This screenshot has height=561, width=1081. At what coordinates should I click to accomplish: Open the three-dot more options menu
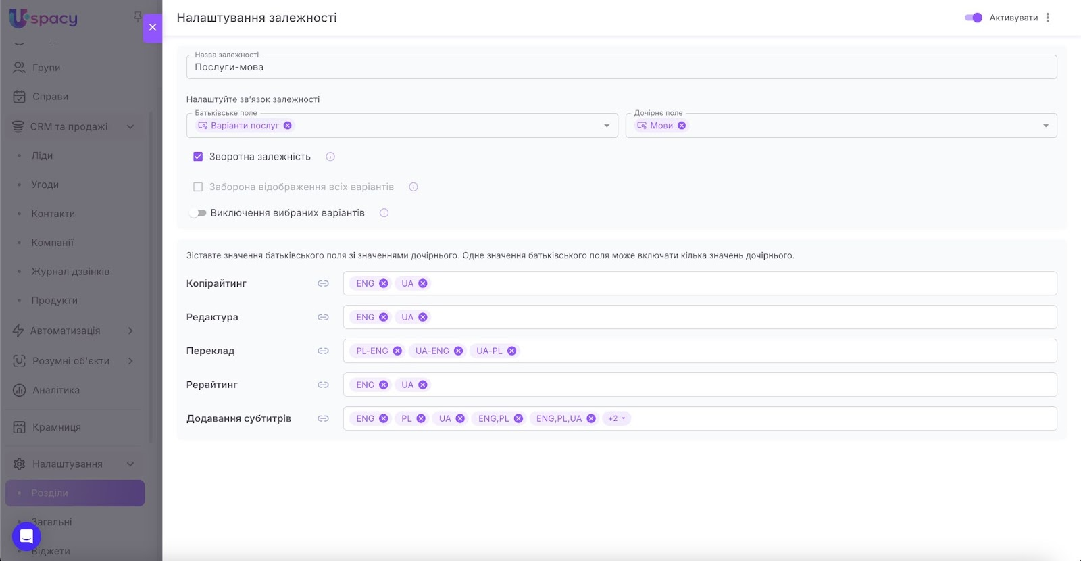click(x=1048, y=18)
